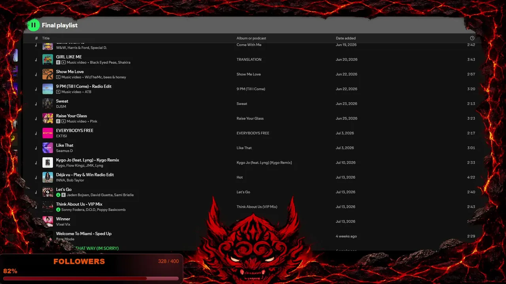The height and width of the screenshot is (284, 506).
Task: Open the Show Me Love cover art
Action: tap(47, 74)
